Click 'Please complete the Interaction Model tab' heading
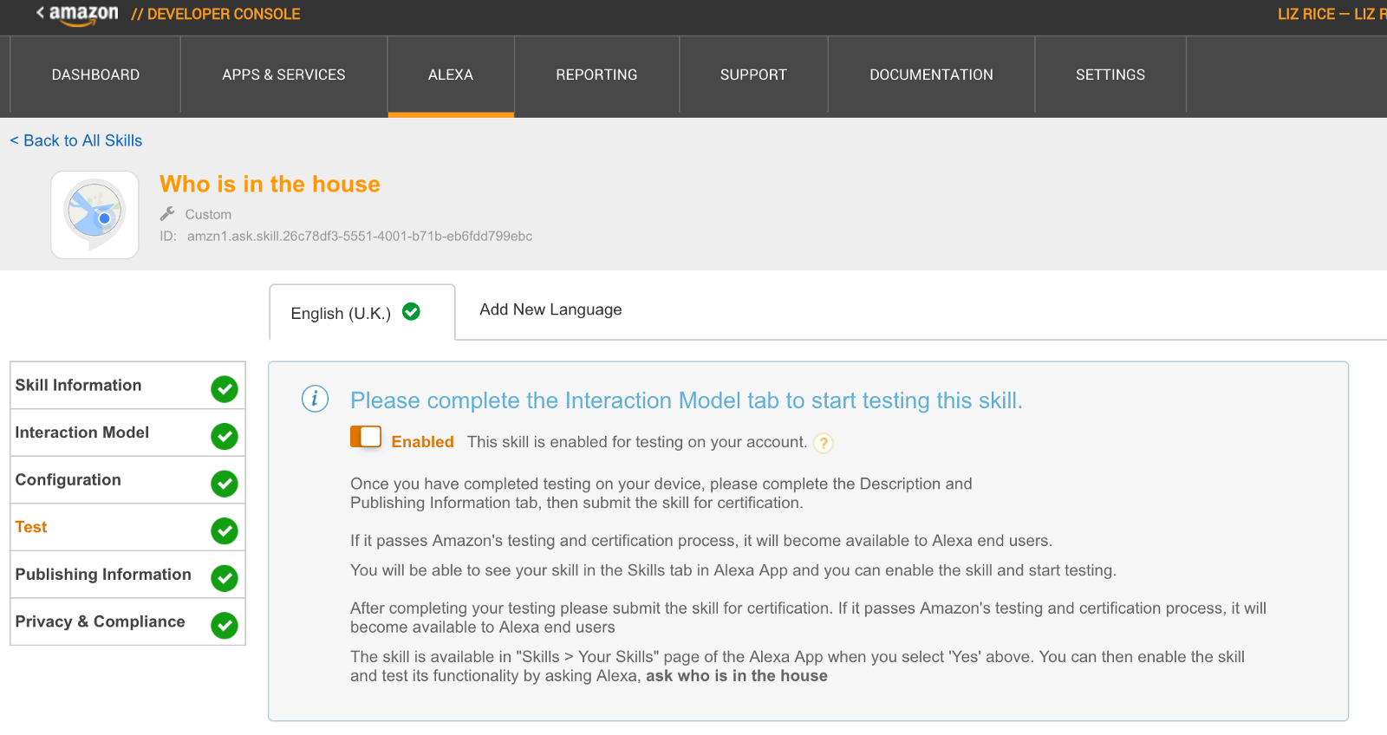The width and height of the screenshot is (1387, 735). click(x=687, y=400)
